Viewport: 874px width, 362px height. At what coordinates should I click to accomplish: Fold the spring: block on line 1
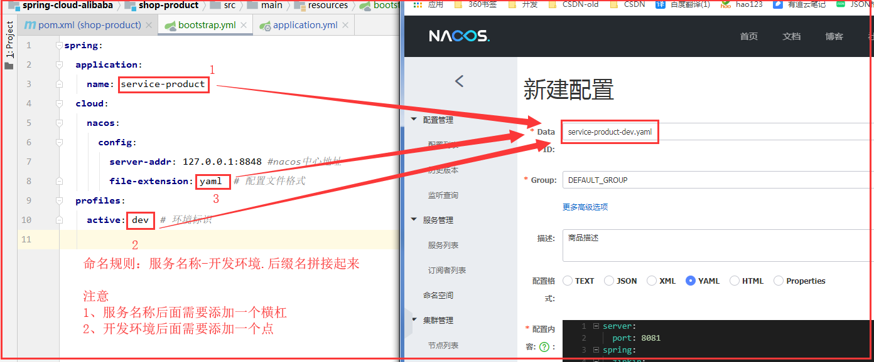coord(59,46)
